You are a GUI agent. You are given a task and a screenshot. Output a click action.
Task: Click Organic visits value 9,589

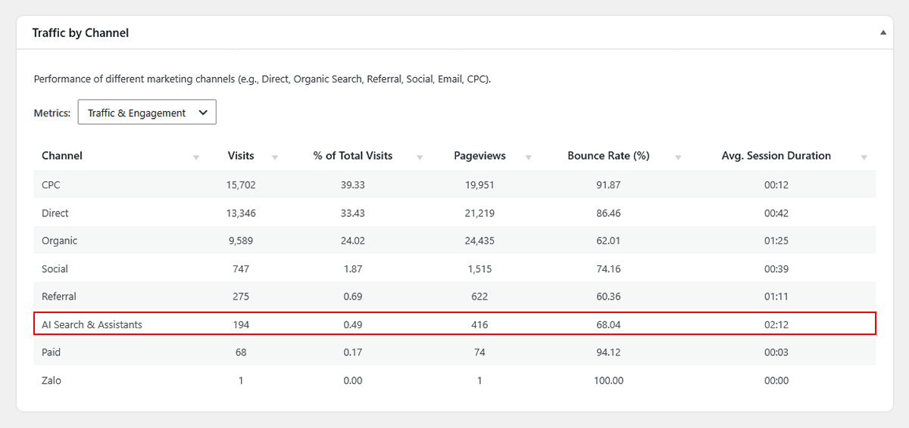click(x=241, y=240)
